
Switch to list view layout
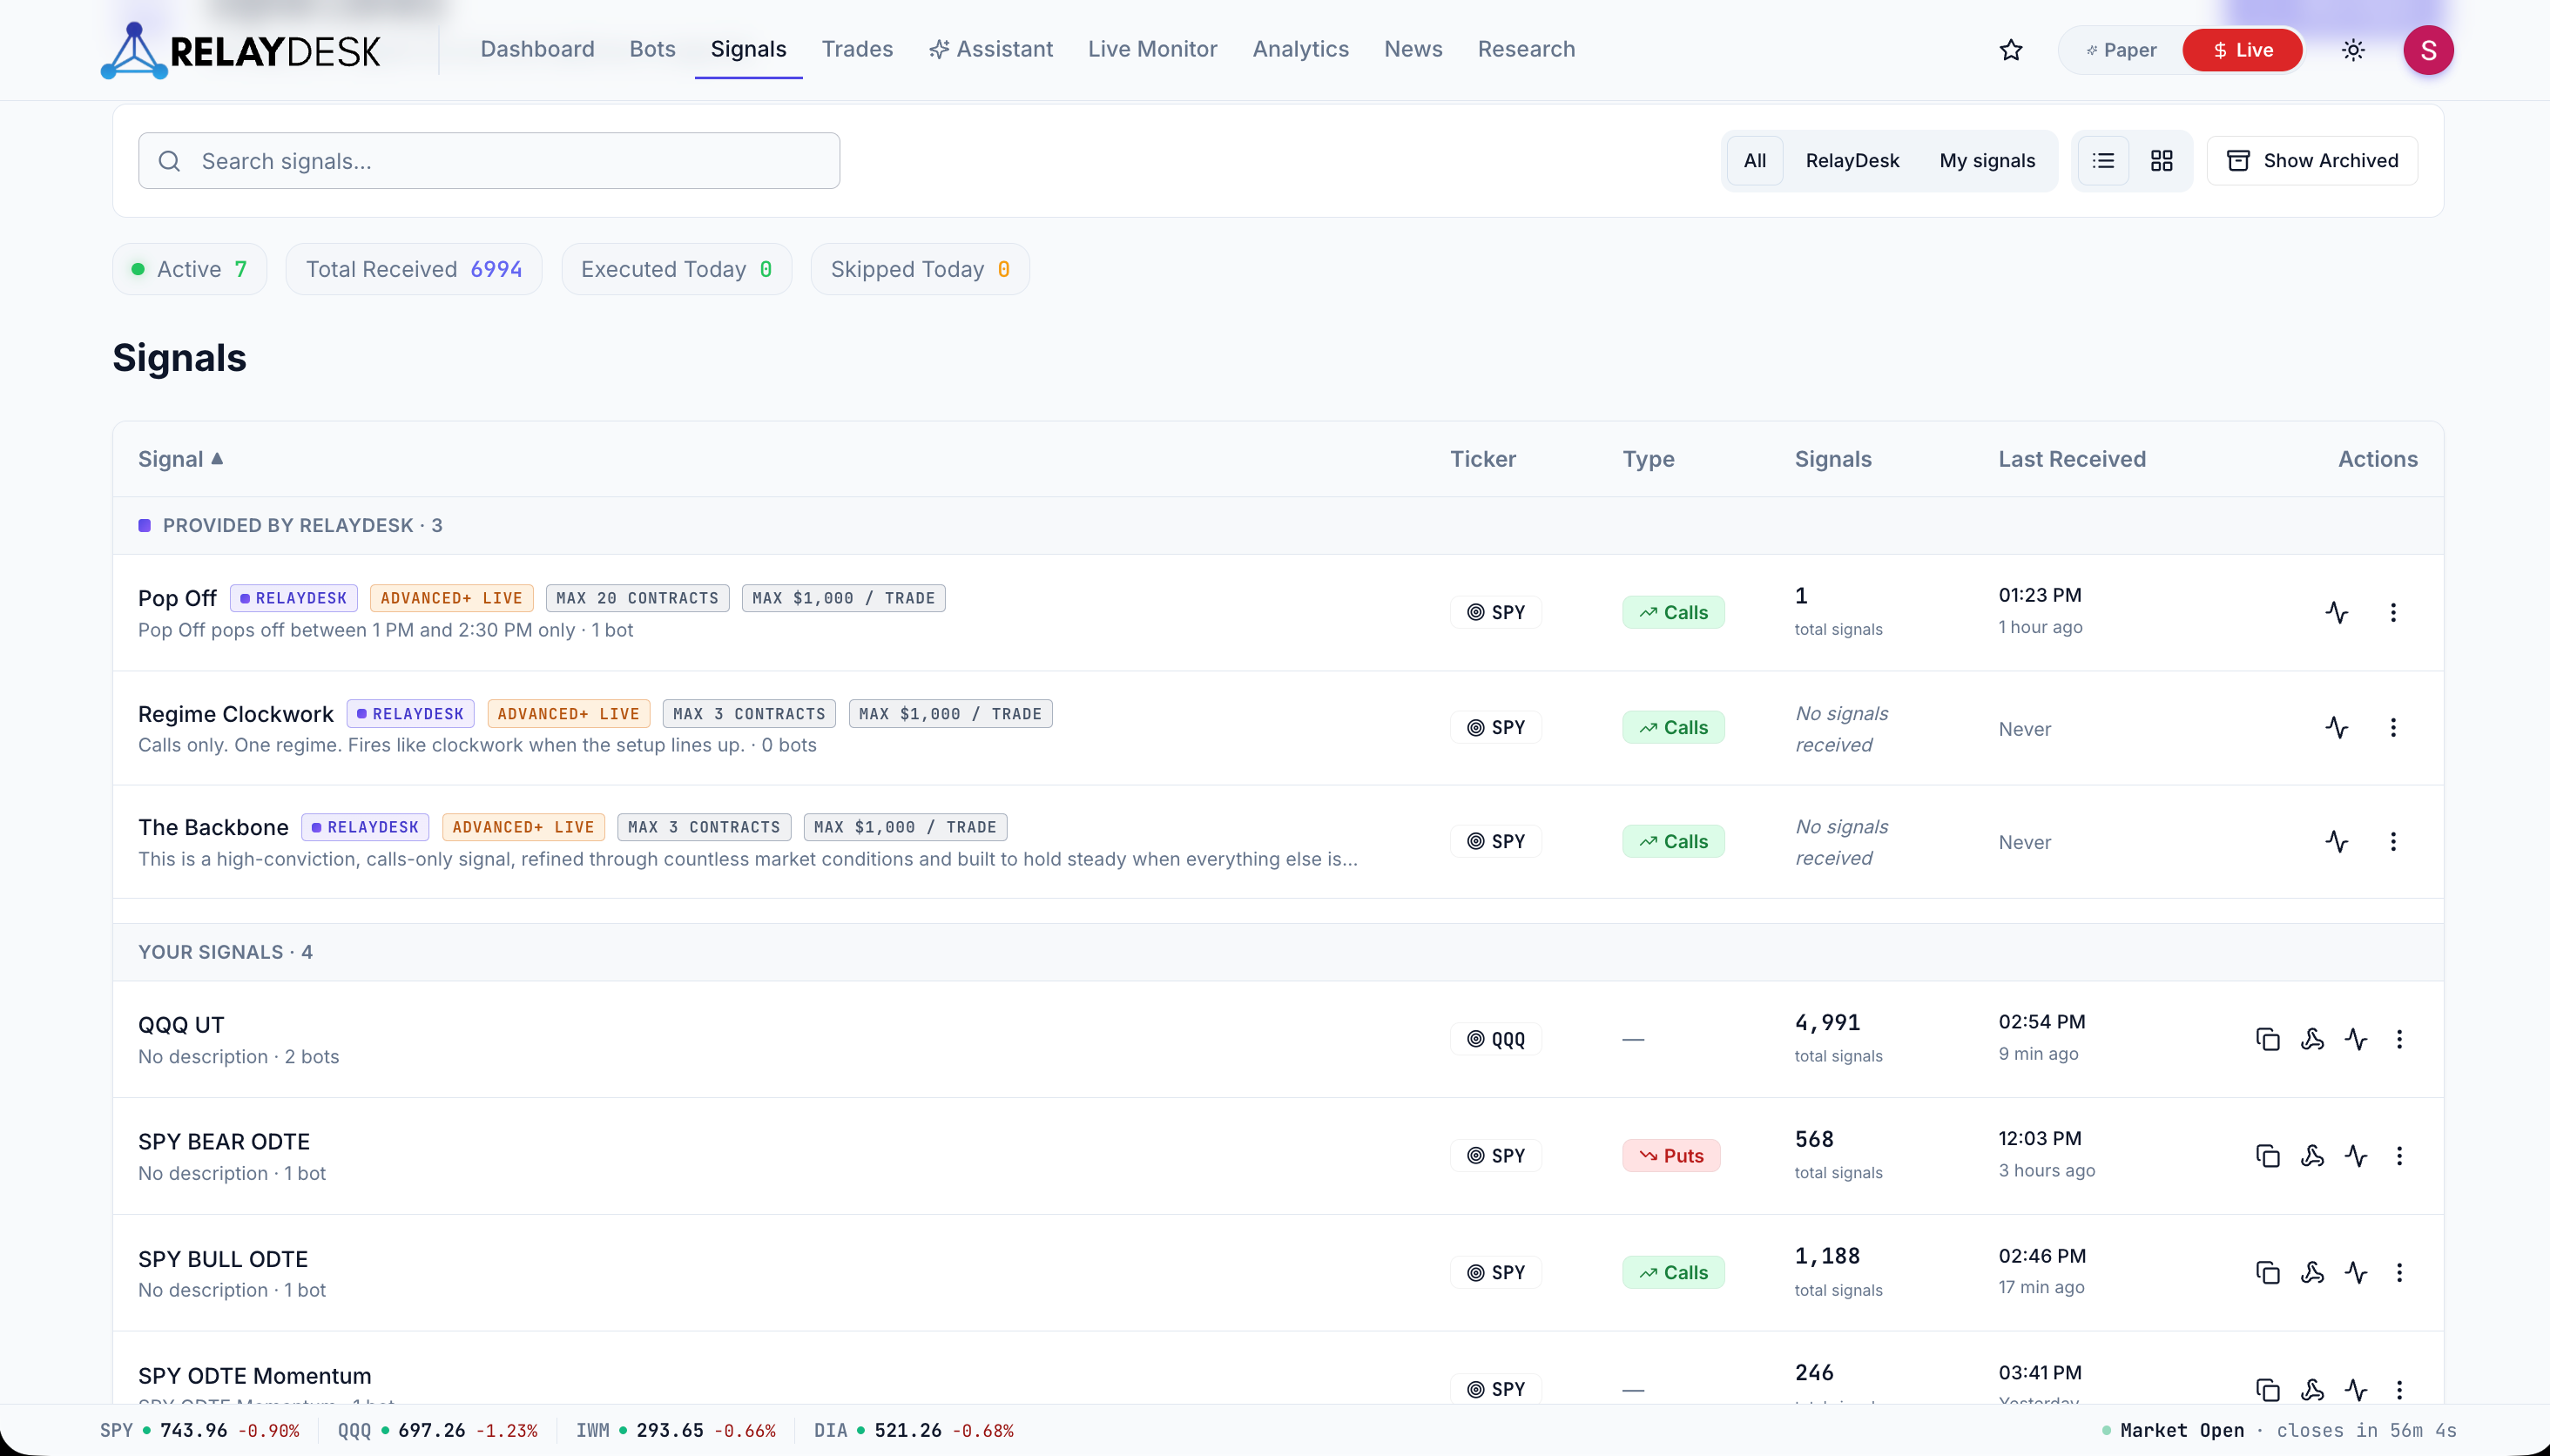click(2103, 161)
